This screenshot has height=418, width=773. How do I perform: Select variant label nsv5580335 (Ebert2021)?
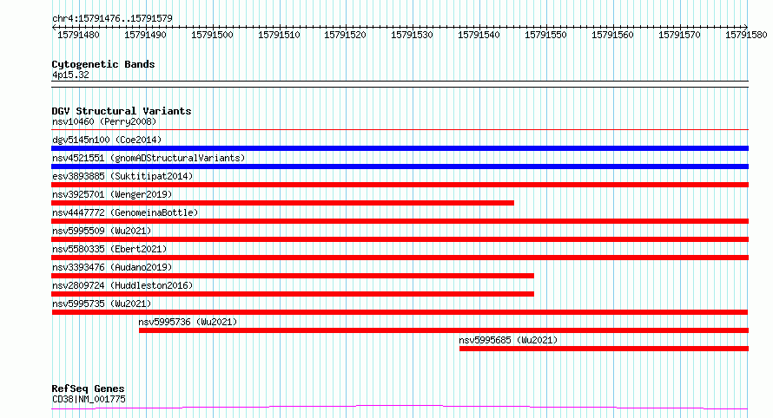coord(109,249)
